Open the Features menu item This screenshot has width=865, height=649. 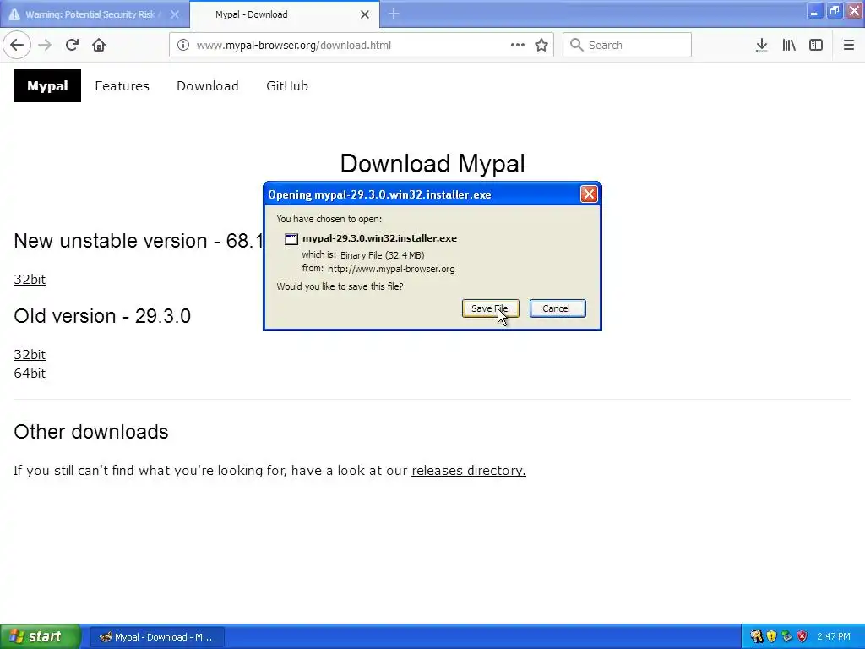[x=122, y=86]
